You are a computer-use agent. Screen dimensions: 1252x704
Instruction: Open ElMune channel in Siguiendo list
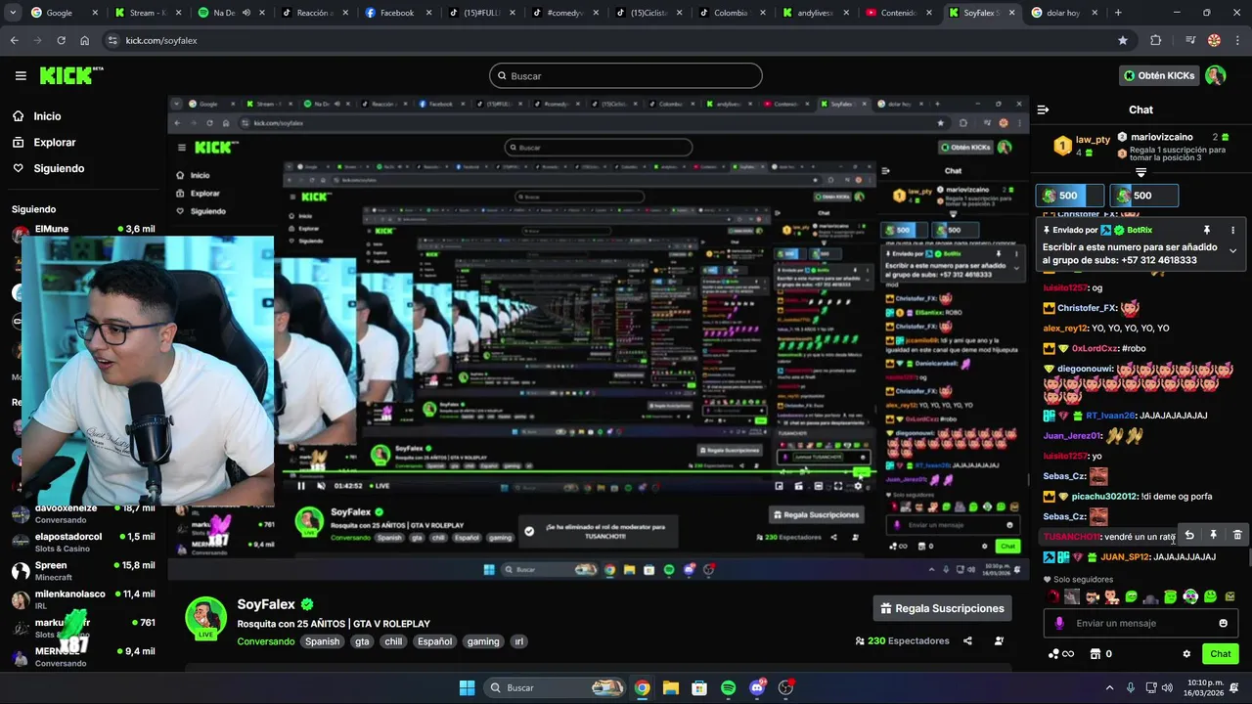(x=83, y=229)
